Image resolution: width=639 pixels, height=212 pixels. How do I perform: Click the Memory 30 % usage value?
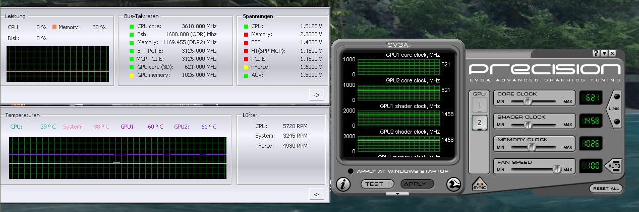click(x=99, y=27)
